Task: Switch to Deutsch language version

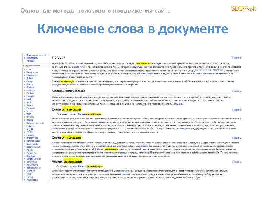Action: click(x=30, y=87)
